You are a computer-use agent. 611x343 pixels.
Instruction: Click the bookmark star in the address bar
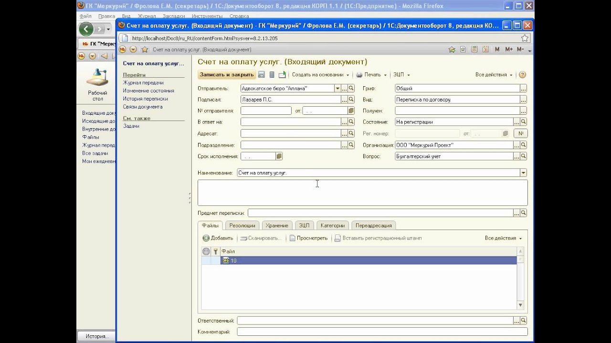coord(525,38)
